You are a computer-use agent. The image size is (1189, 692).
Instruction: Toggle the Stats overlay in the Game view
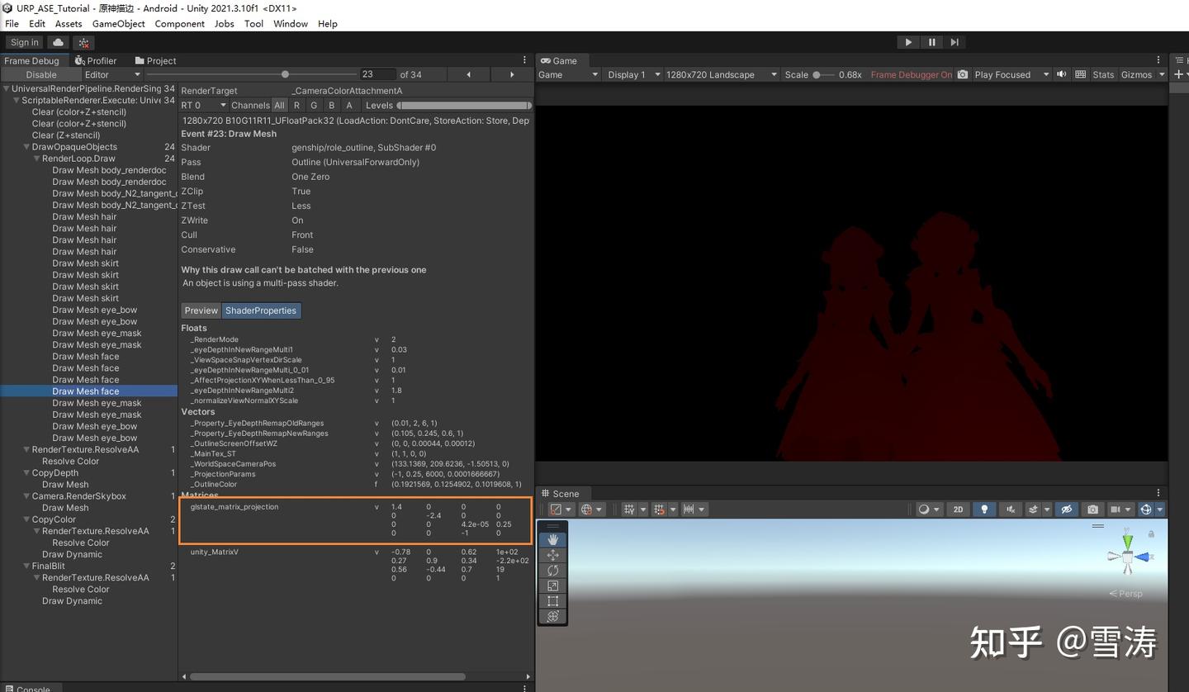(1102, 74)
